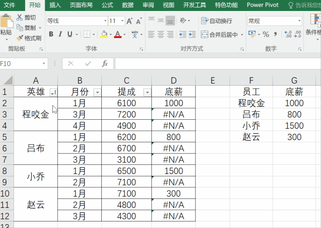Click the Insert Function fx icon

(104, 64)
